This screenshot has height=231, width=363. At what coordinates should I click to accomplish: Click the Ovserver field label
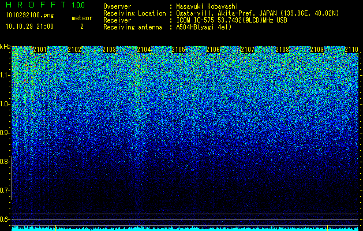pos(117,6)
